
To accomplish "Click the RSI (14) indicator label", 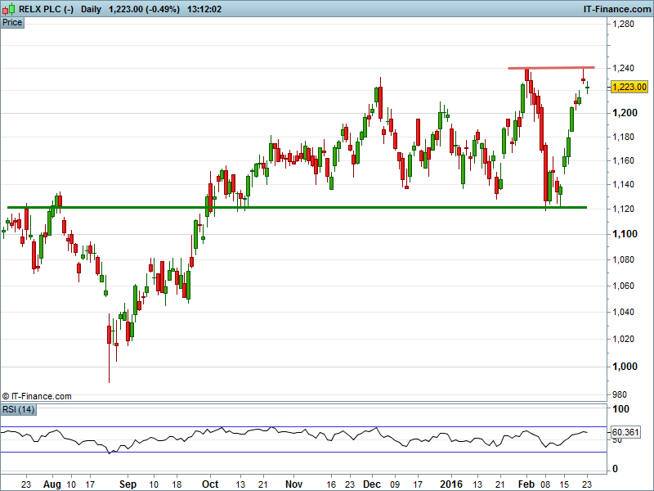I will [x=18, y=409].
